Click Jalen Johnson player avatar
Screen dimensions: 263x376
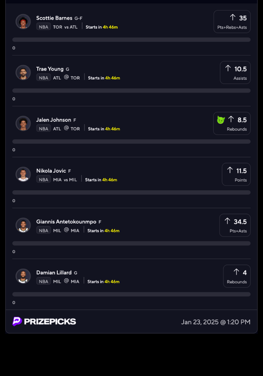point(23,123)
